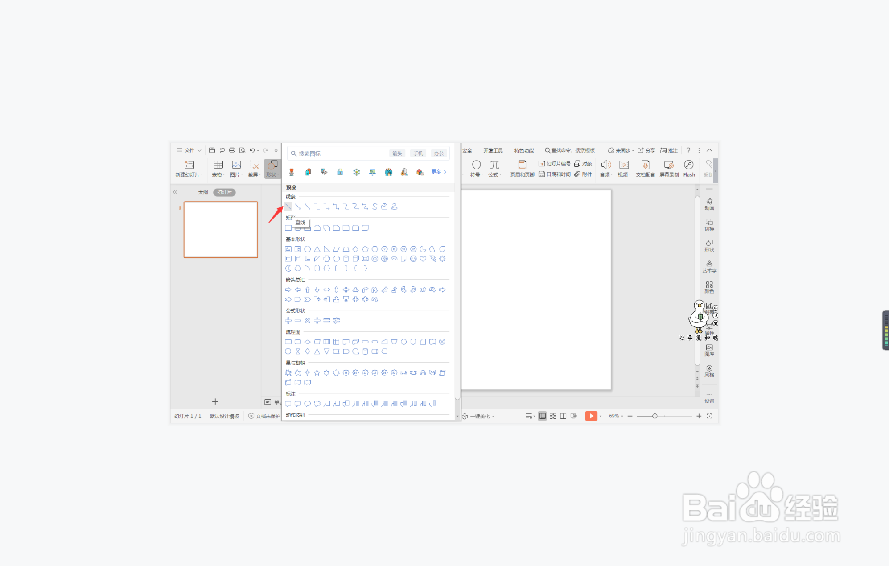The image size is (889, 566).
Task: Choose the heart shape in basic shapes
Action: (423, 259)
